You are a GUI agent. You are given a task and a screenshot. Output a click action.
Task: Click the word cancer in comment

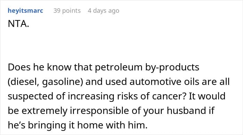point(169,96)
